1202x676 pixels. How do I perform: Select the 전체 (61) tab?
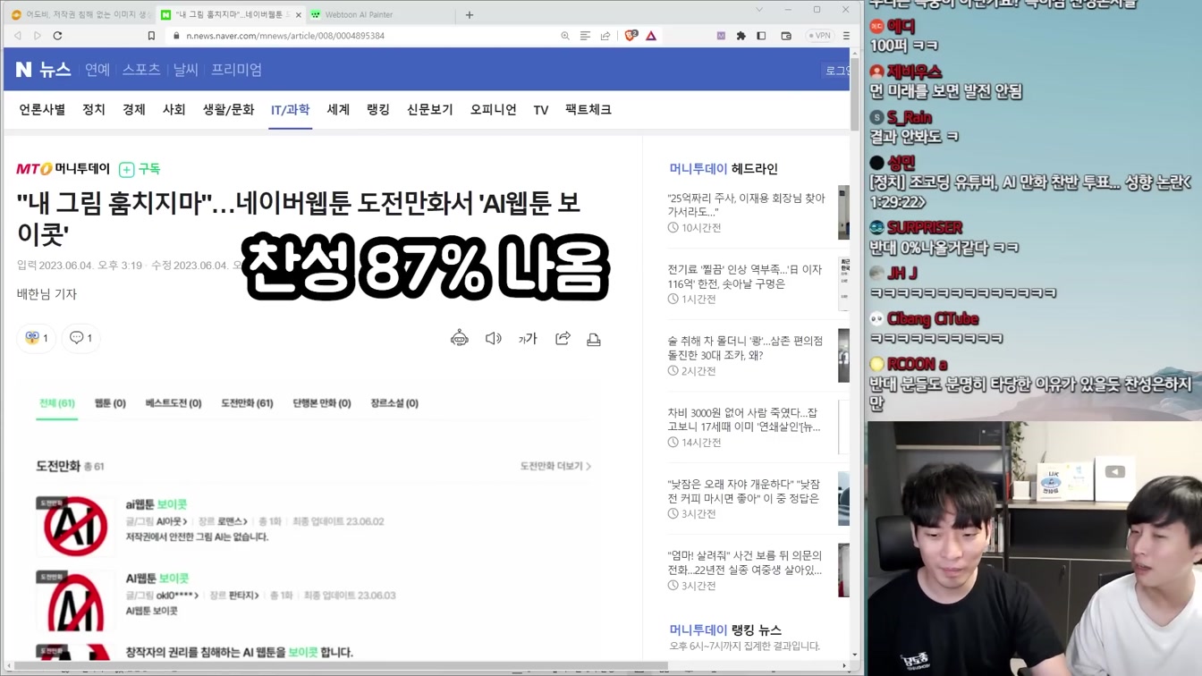pyautogui.click(x=57, y=403)
